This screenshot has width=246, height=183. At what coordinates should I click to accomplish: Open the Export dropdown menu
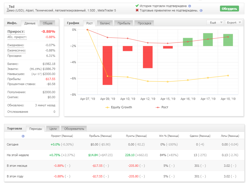point(234,22)
